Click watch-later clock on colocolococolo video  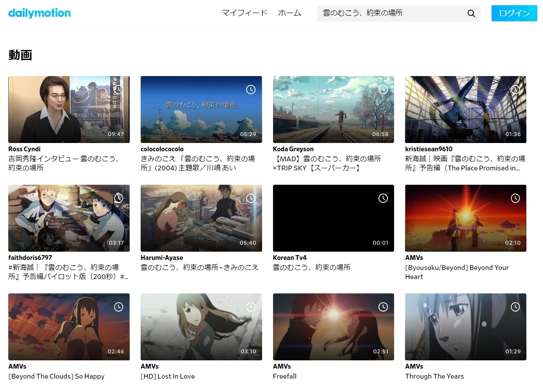point(251,90)
